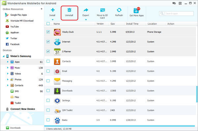Select Music in the device tree

click(17, 68)
